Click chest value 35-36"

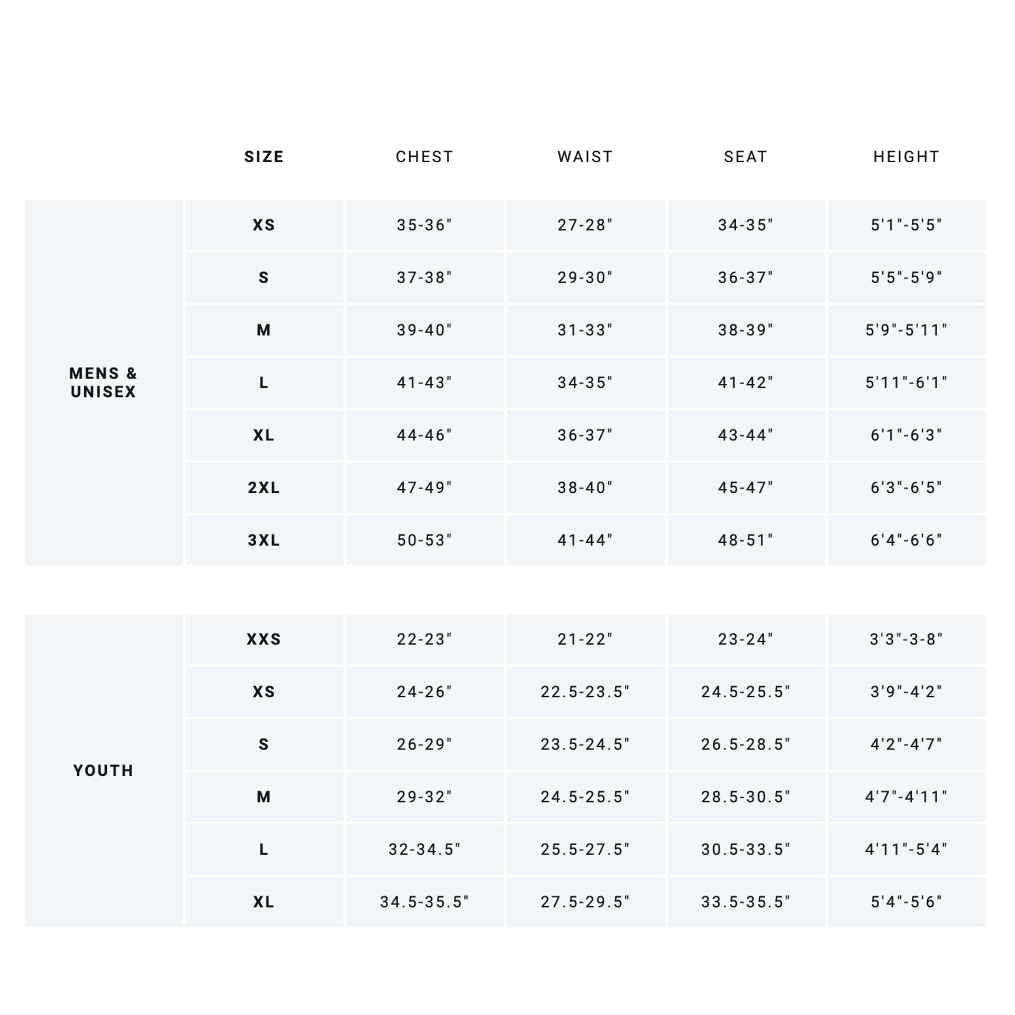[x=425, y=225]
